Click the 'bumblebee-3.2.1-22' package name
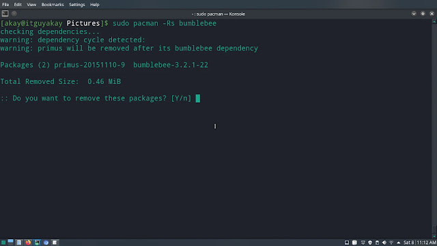 coord(171,65)
